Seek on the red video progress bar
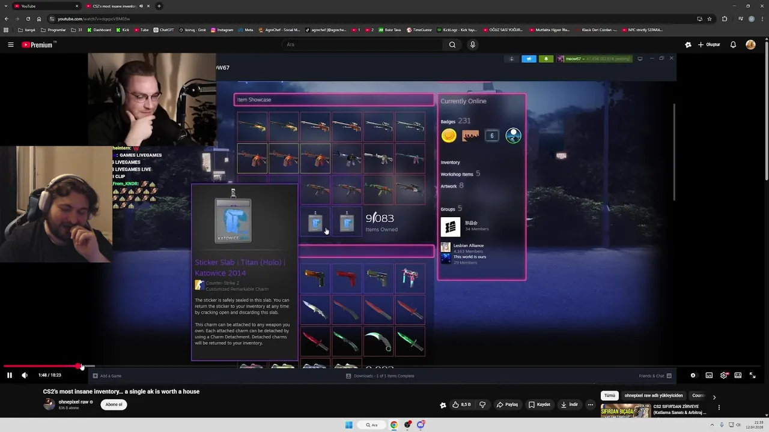This screenshot has height=432, width=769. coord(382,366)
